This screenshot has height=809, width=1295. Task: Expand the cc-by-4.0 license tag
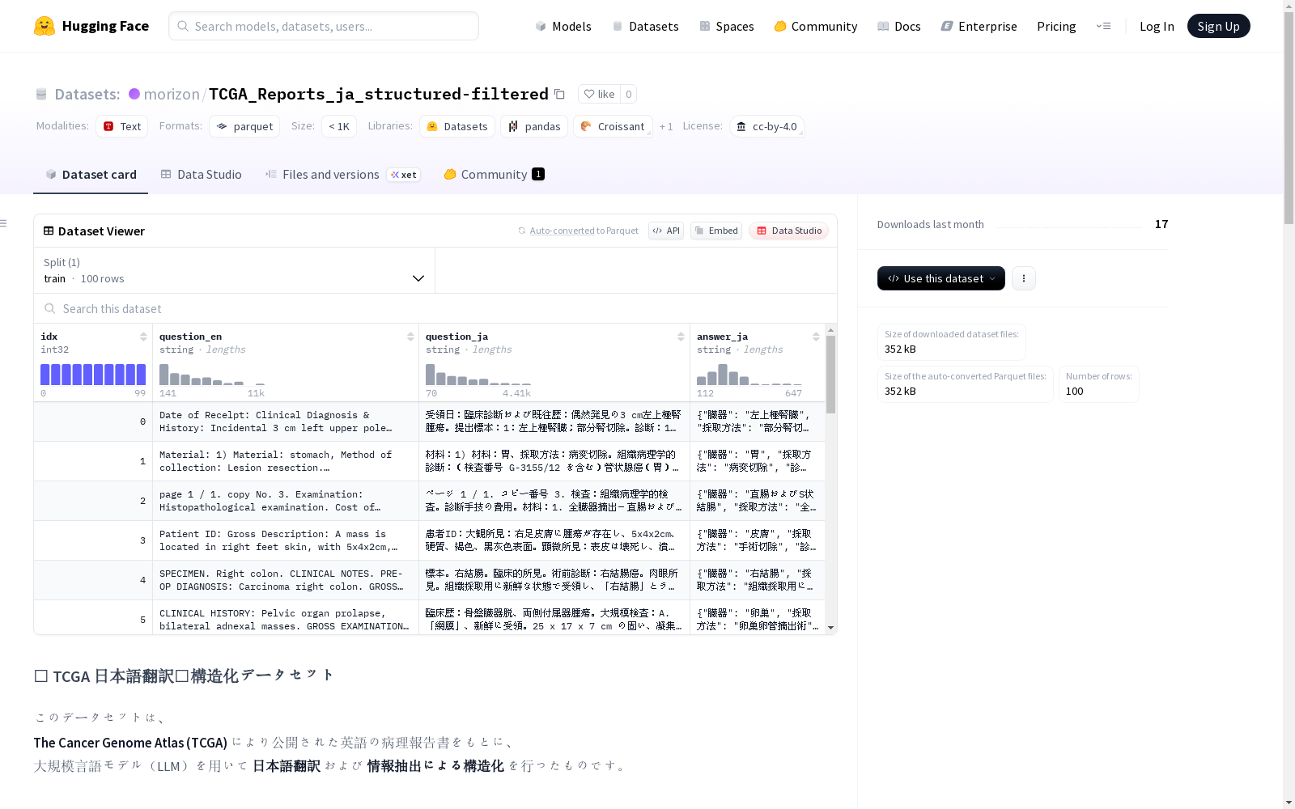[x=766, y=126]
